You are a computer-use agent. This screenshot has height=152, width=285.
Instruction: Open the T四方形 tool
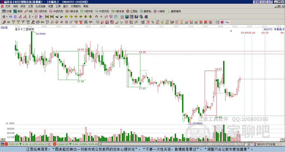point(87,11)
